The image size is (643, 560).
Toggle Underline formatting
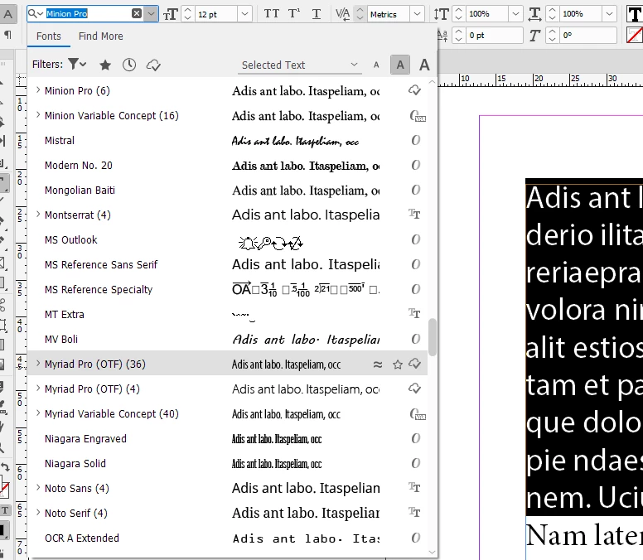(317, 14)
